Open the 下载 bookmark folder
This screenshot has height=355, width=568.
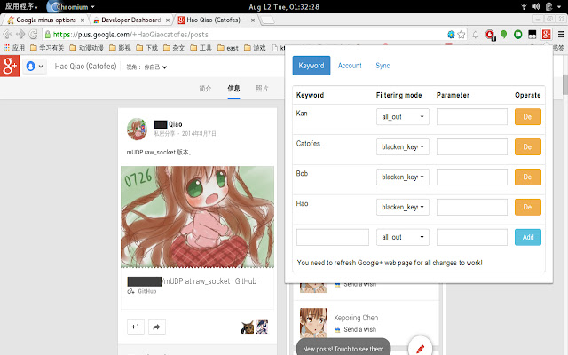pyautogui.click(x=147, y=48)
